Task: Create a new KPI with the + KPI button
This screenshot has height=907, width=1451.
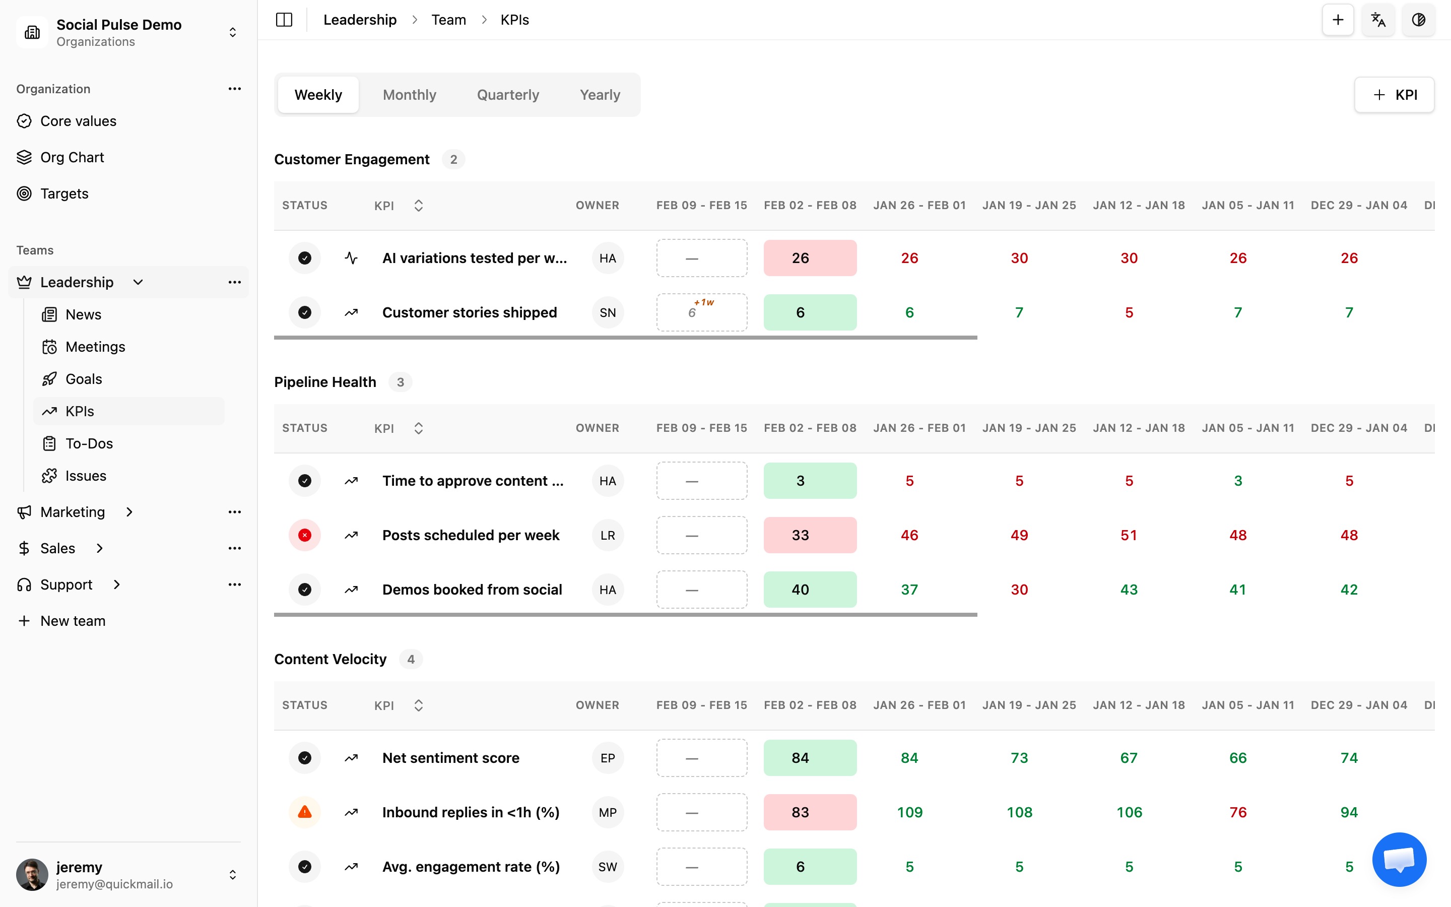Action: [x=1394, y=94]
